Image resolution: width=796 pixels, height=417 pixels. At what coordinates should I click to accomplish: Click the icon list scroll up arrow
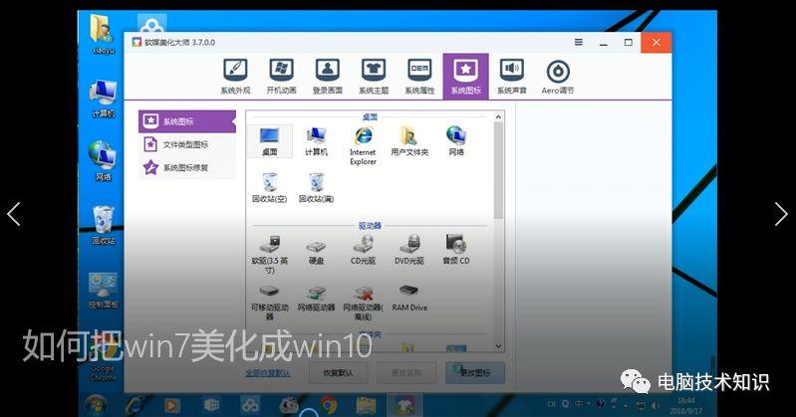pos(498,116)
